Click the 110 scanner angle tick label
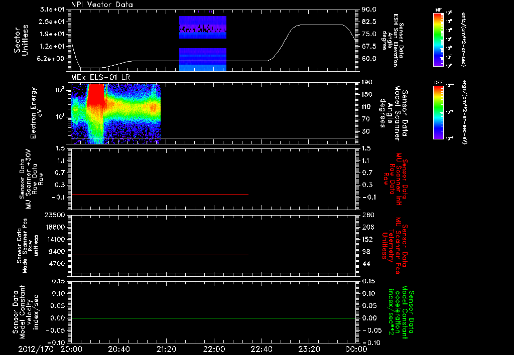Image resolution: width=514 pixels, height=355 pixels. (x=367, y=107)
